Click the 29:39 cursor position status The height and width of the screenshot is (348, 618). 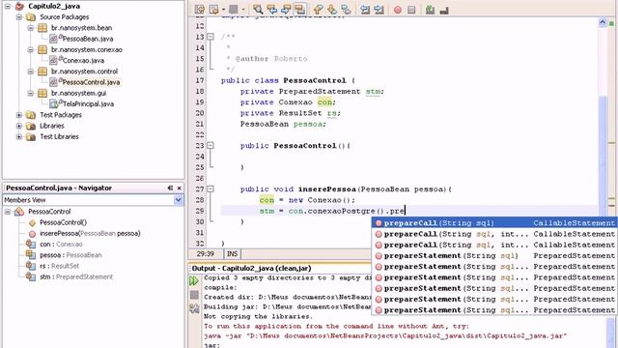pos(206,253)
